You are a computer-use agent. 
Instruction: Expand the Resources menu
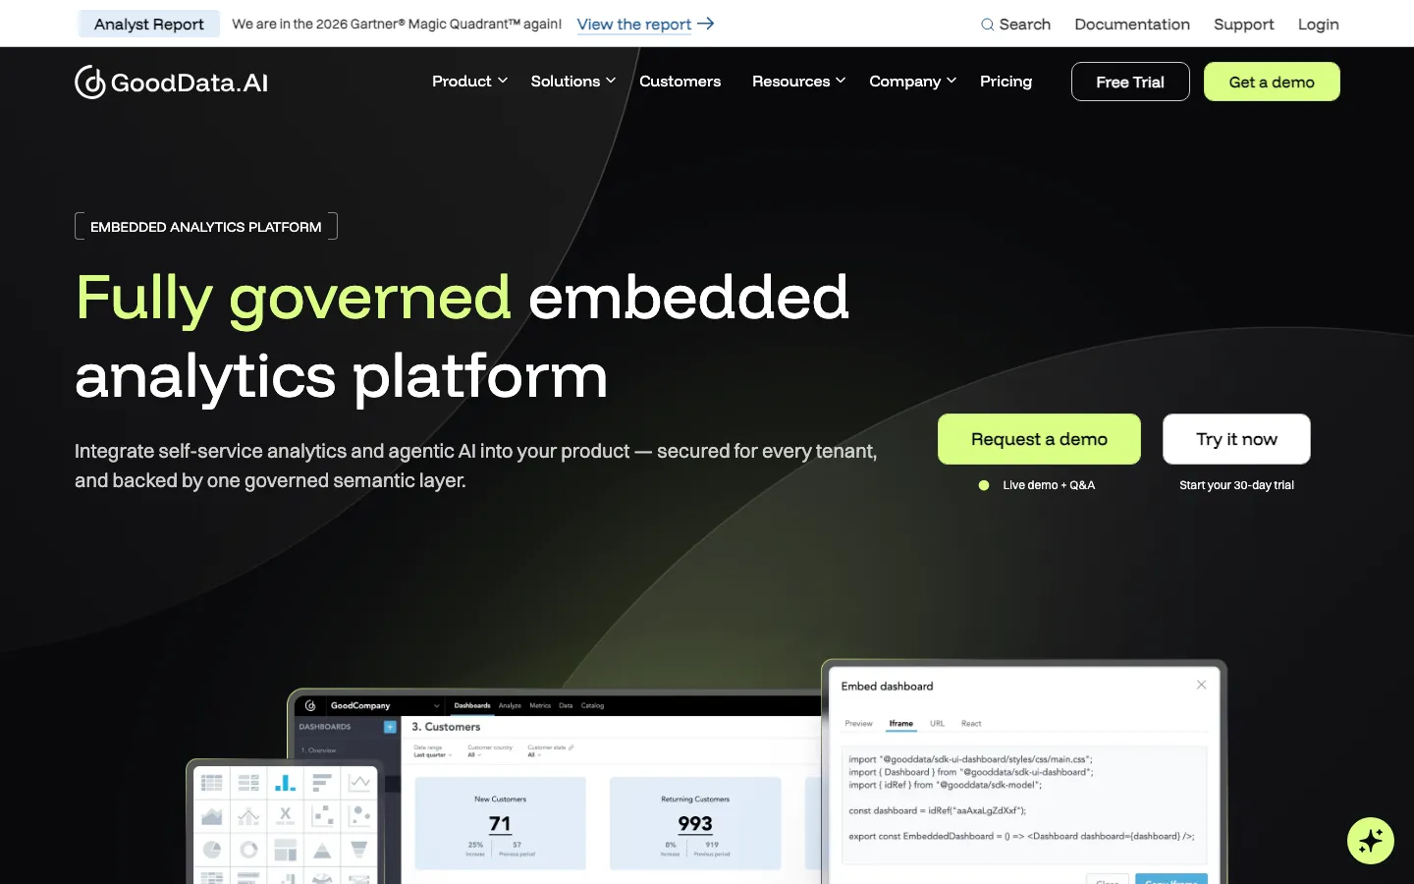pos(798,82)
